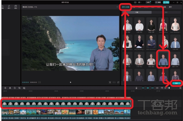Play the preview video
The height and width of the screenshot is (121, 183).
(x=70, y=82)
